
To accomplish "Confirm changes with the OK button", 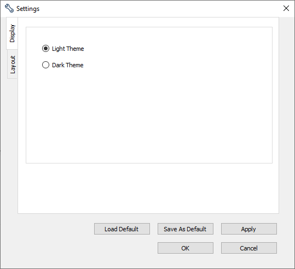I will [186, 248].
